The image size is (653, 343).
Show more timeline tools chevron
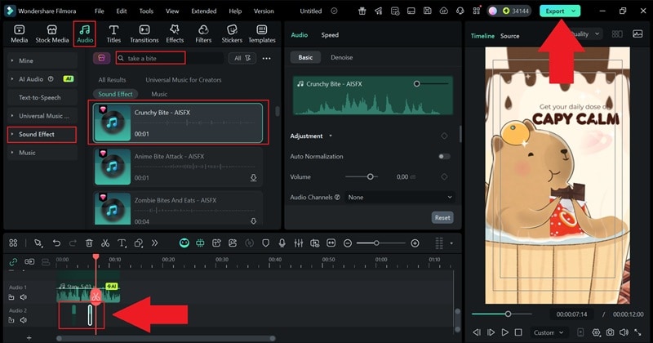[x=154, y=243]
